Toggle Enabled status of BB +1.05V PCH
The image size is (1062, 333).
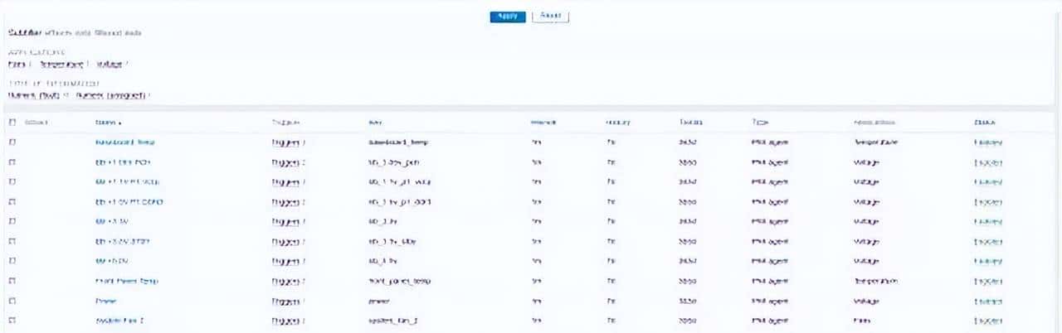pyautogui.click(x=988, y=162)
